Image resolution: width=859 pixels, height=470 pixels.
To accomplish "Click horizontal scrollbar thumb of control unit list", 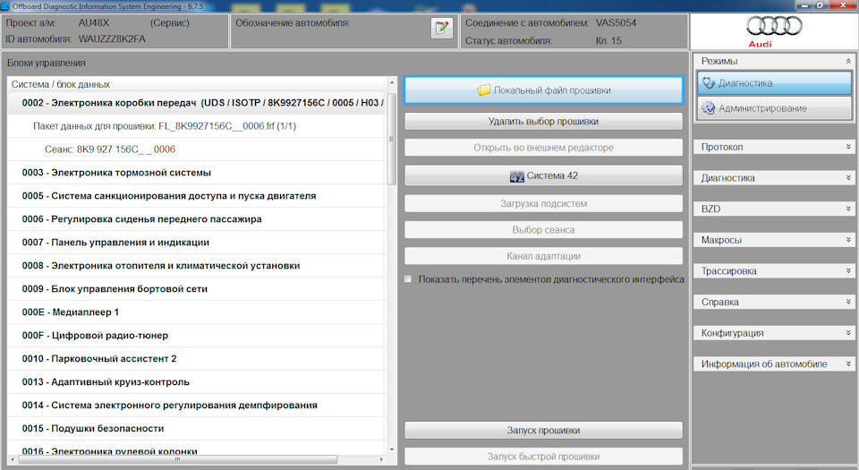I will pyautogui.click(x=177, y=459).
